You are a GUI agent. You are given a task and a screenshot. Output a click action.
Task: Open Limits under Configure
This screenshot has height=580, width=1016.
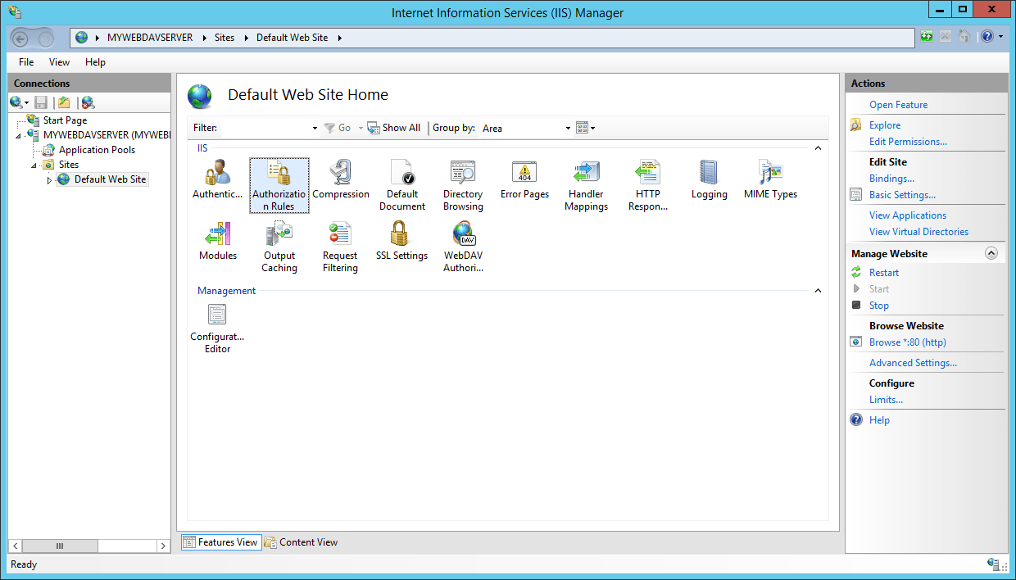tap(886, 400)
